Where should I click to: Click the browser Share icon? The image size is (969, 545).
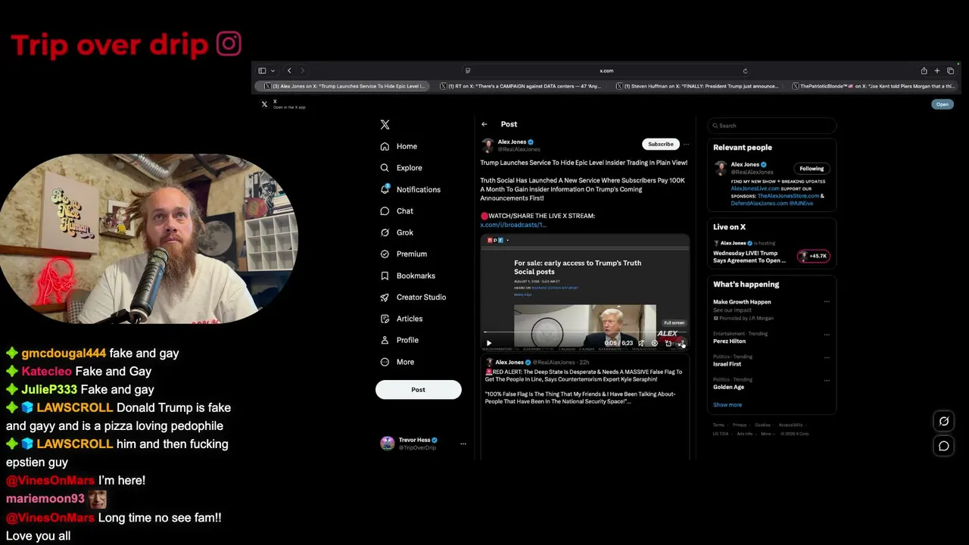click(924, 71)
